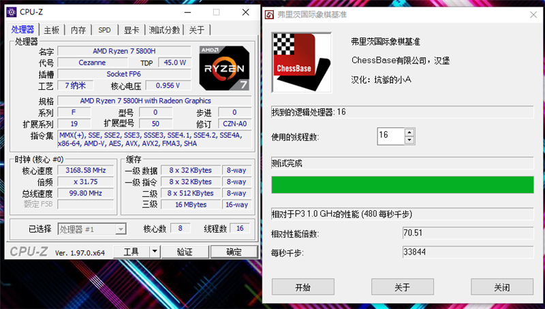Click the name value AMD Ryzen 7 5800H
Image resolution: width=545 pixels, height=309 pixels.
tap(124, 51)
